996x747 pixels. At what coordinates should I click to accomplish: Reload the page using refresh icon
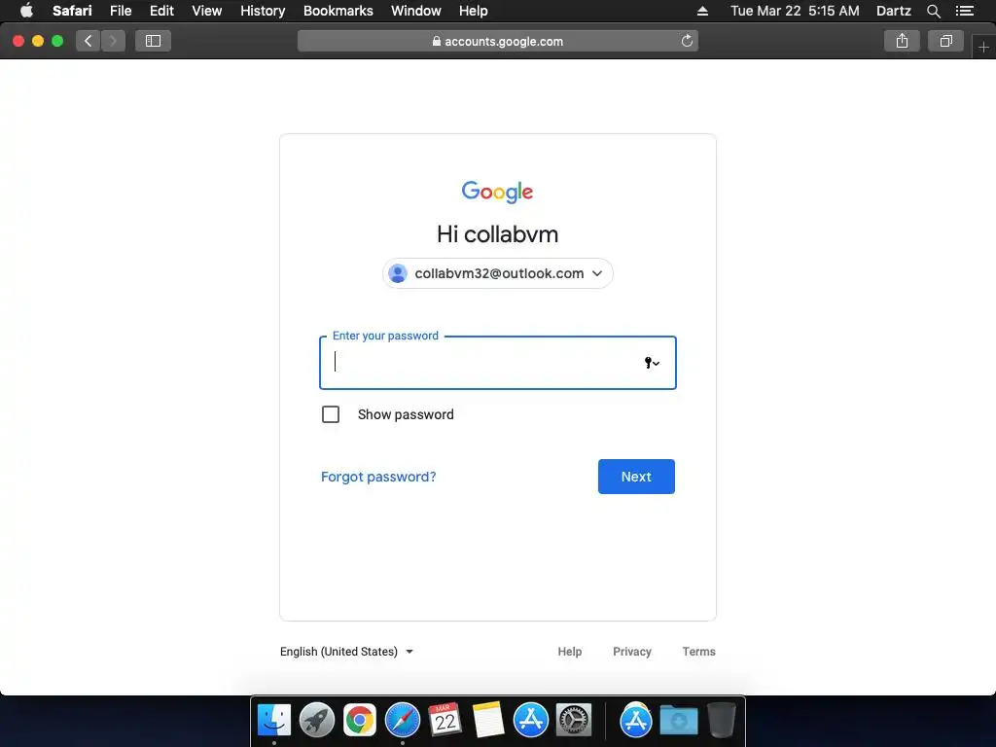[x=687, y=41]
